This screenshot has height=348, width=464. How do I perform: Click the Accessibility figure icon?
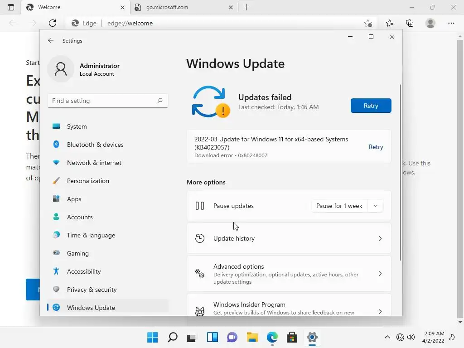56,271
